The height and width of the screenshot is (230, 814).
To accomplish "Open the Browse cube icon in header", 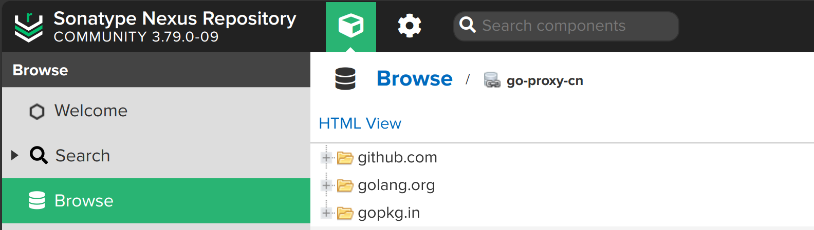I will 351,26.
